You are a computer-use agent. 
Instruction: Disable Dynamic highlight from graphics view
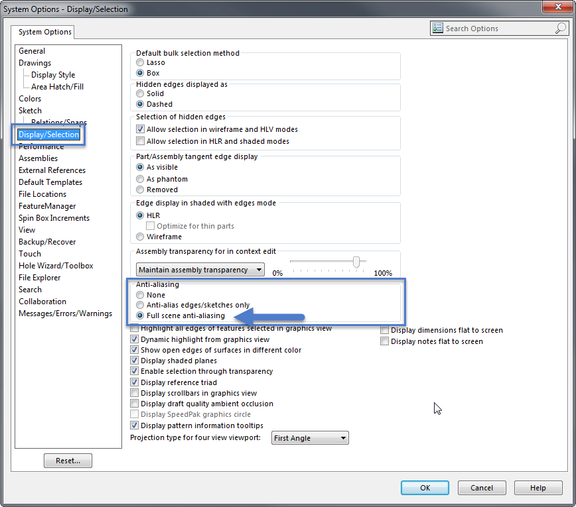(x=134, y=338)
